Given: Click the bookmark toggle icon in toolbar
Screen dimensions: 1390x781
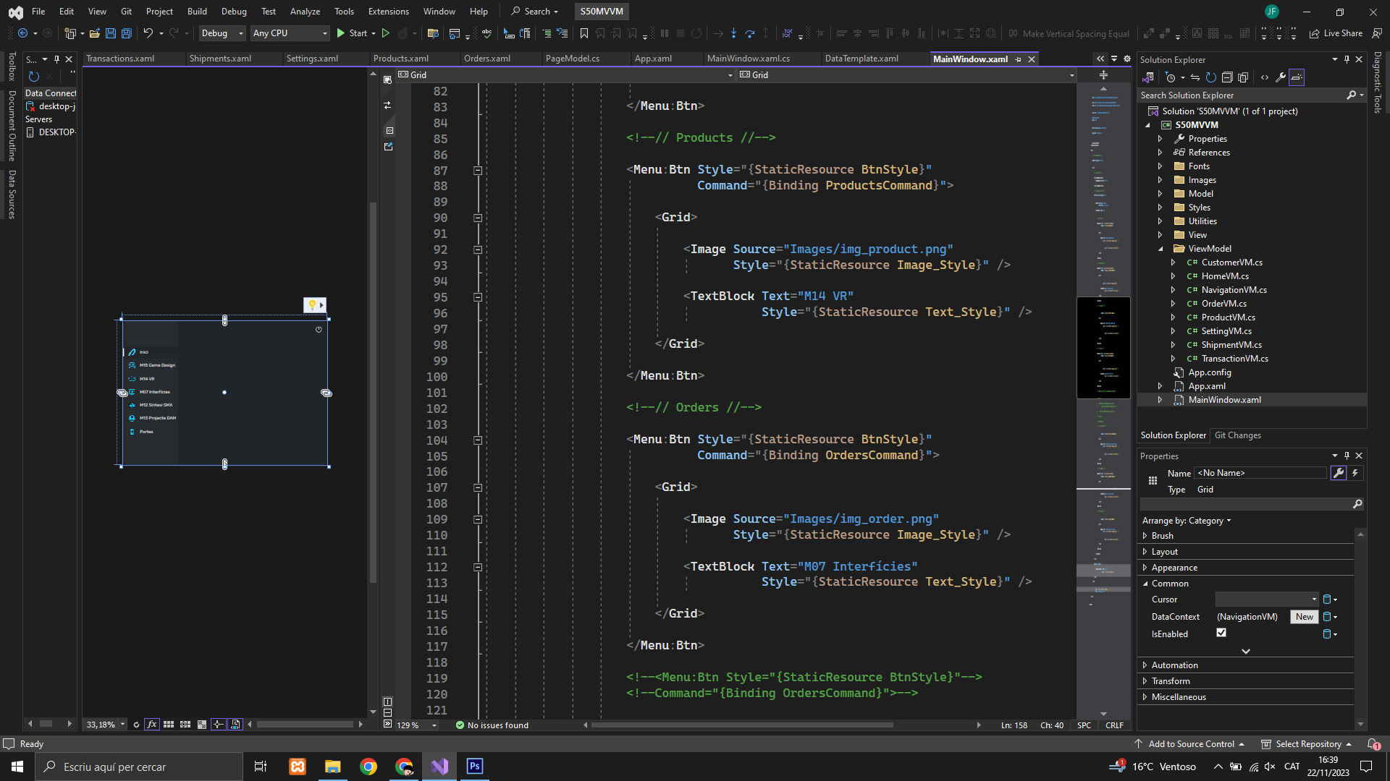Looking at the screenshot, I should (584, 33).
